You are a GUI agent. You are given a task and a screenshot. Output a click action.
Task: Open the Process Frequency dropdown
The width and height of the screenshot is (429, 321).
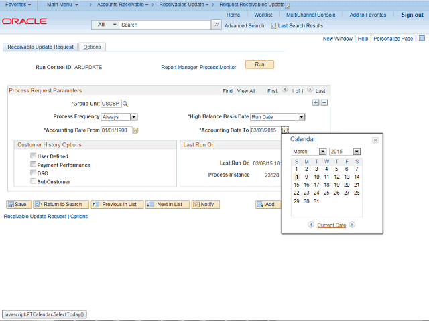(134, 117)
